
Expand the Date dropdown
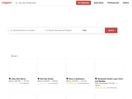(93, 30)
